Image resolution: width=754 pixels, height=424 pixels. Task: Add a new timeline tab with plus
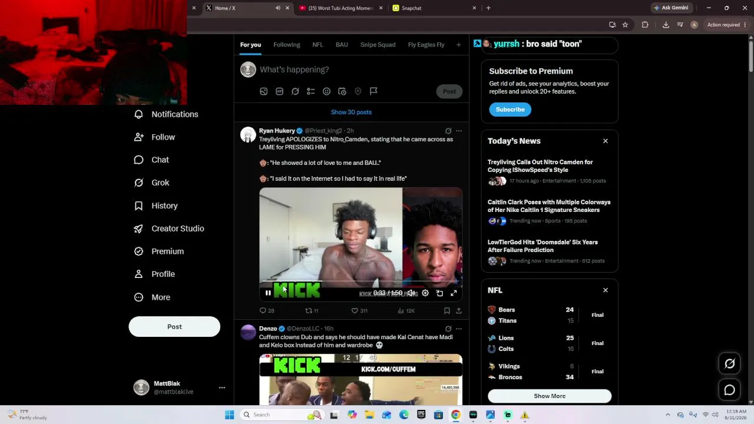click(x=459, y=45)
